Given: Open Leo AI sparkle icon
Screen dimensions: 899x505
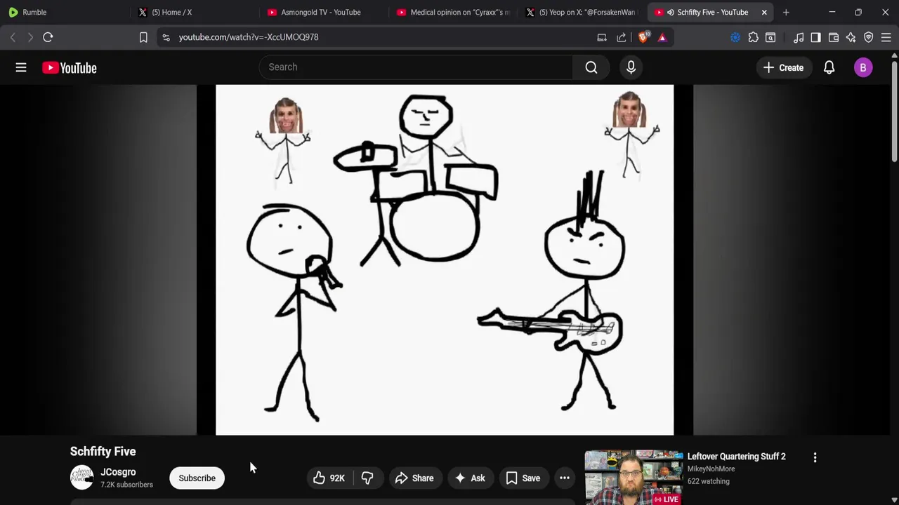Looking at the screenshot, I should (851, 37).
